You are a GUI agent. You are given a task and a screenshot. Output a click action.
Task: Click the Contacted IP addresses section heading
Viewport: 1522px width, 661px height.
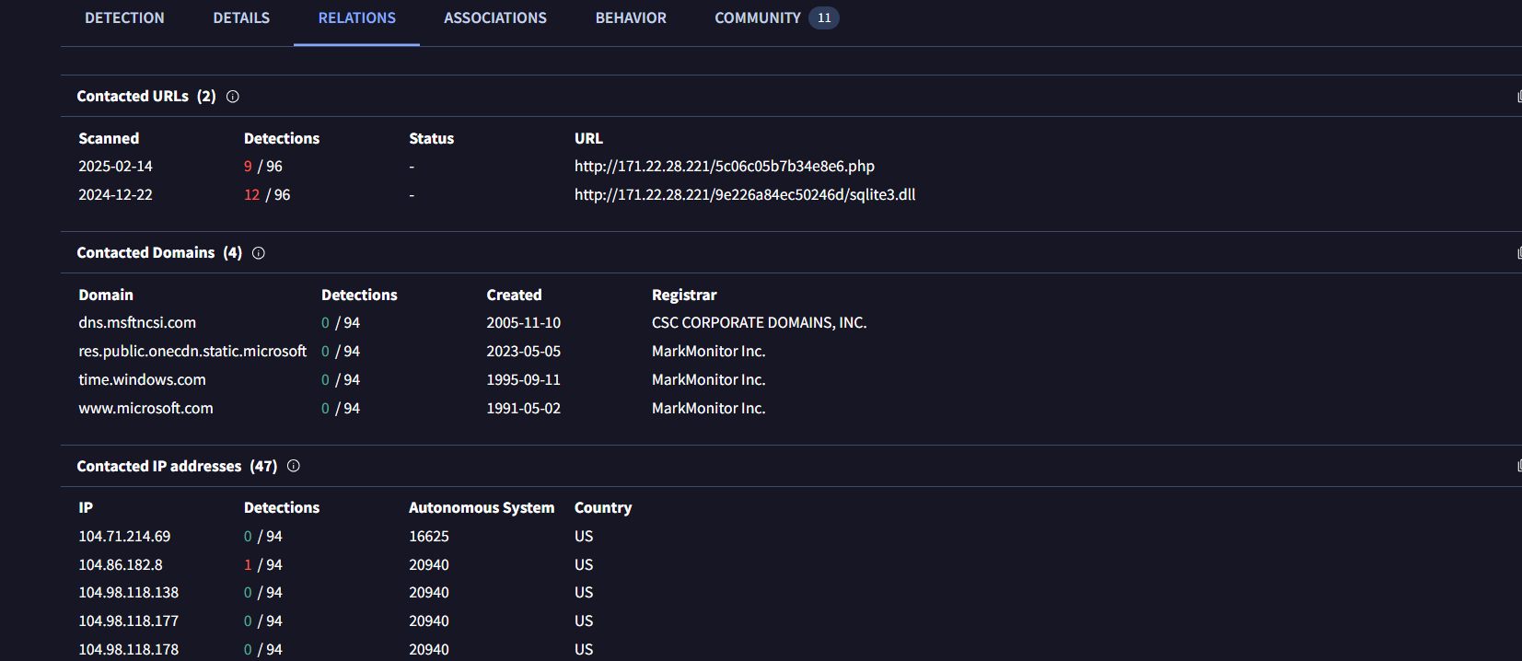tap(177, 467)
